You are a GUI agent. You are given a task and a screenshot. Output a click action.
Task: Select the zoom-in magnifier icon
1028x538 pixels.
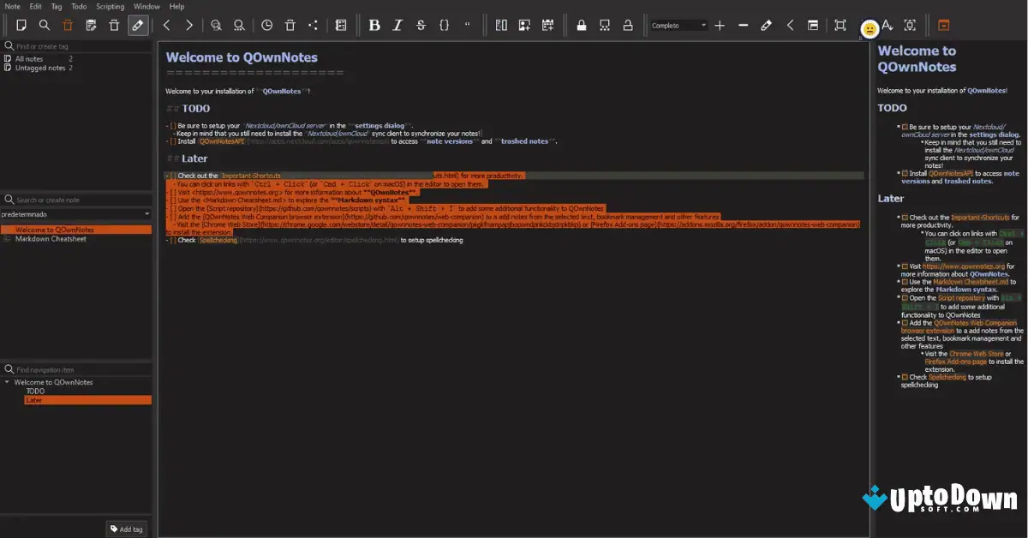(217, 25)
